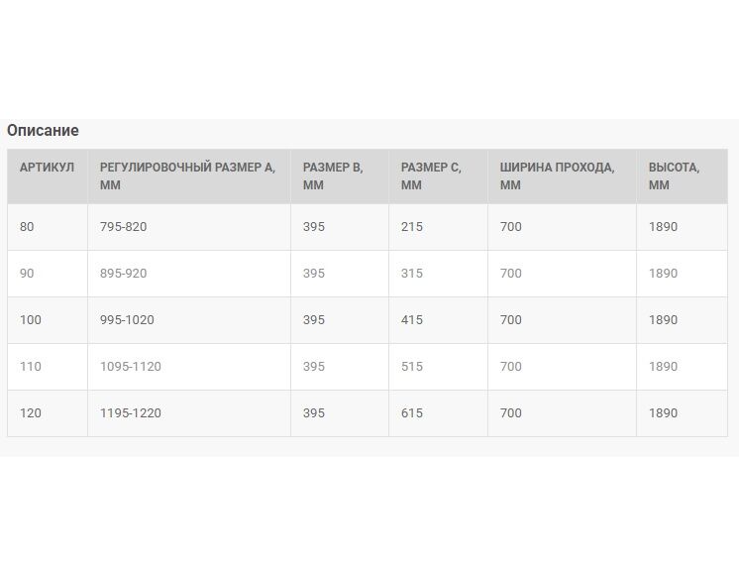
Task: Click the 1195-1220 size cell
Action: [x=189, y=413]
